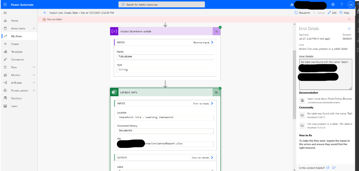Screen dimensions: 359x171
Task: Click the environments icon in header
Action: [292, 4]
